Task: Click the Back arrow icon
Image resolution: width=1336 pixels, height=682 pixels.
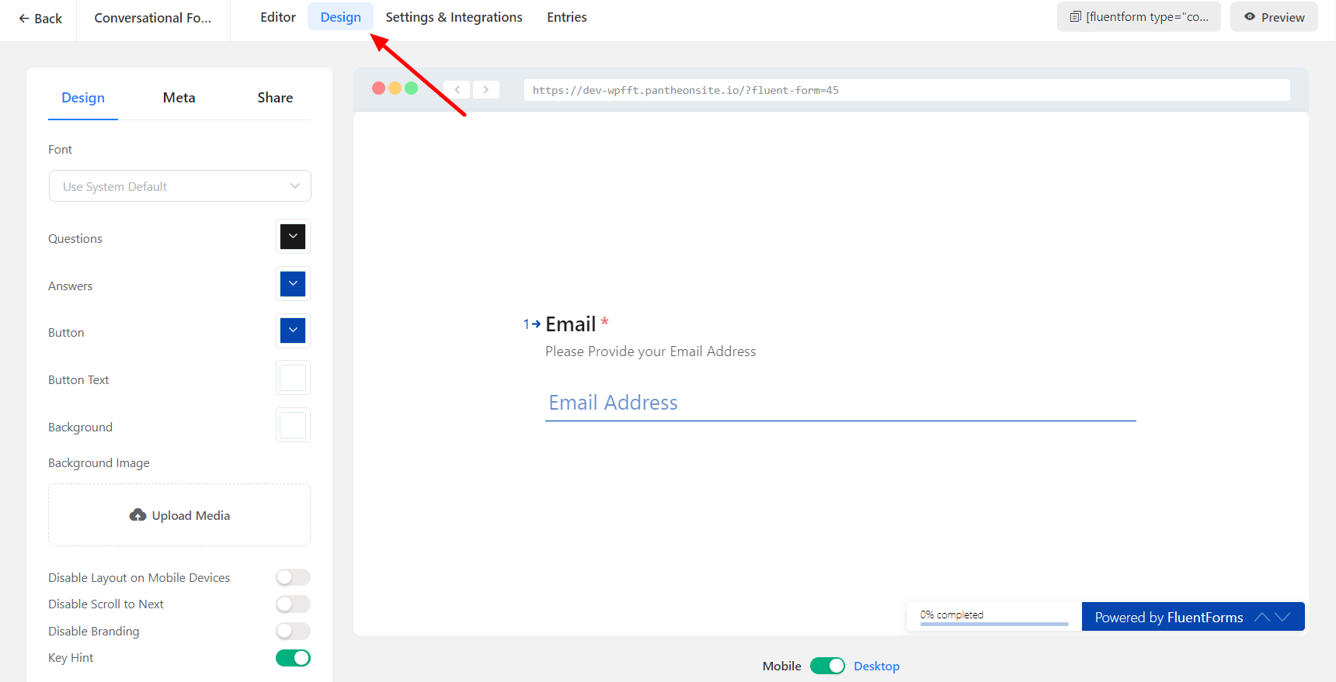Action: click(x=24, y=19)
